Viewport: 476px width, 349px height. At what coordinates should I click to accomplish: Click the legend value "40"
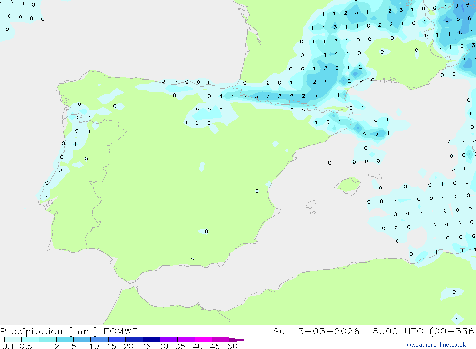[198, 346]
